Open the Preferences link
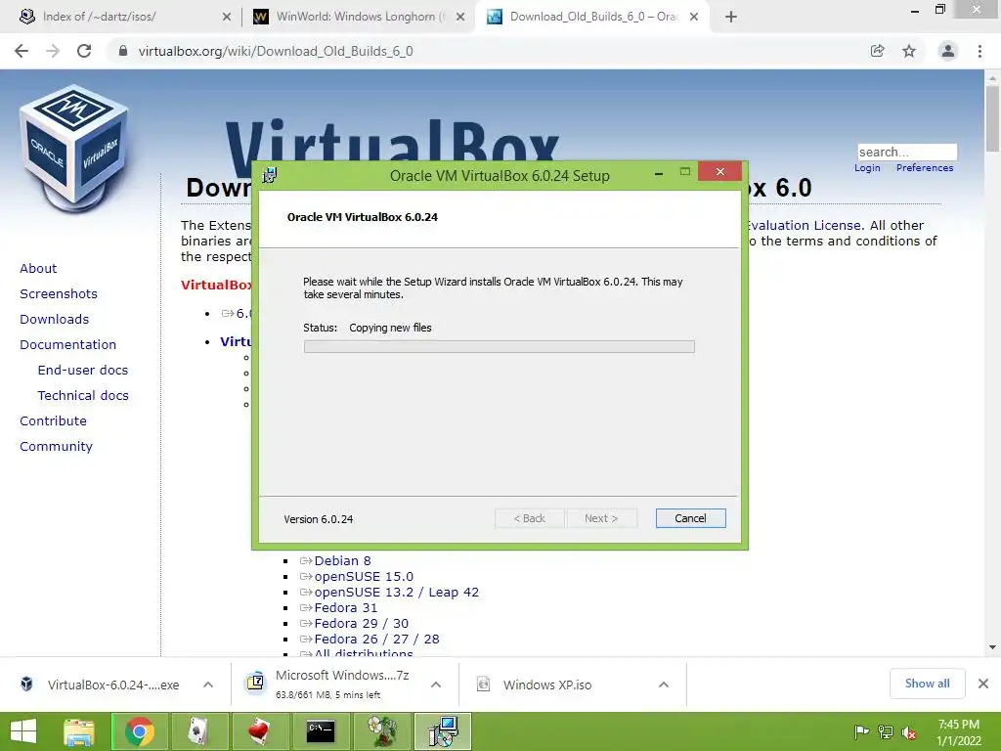This screenshot has height=751, width=1001. [x=925, y=168]
